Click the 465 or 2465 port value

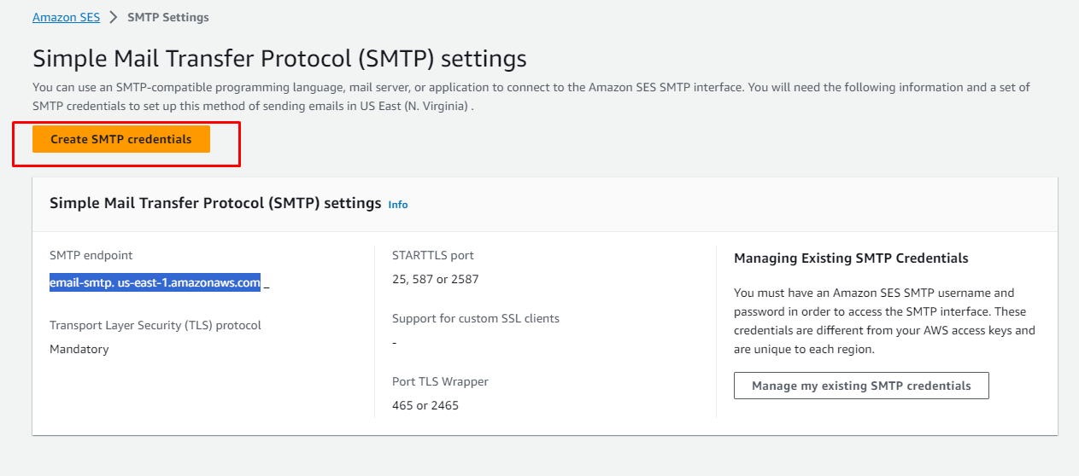pos(425,405)
